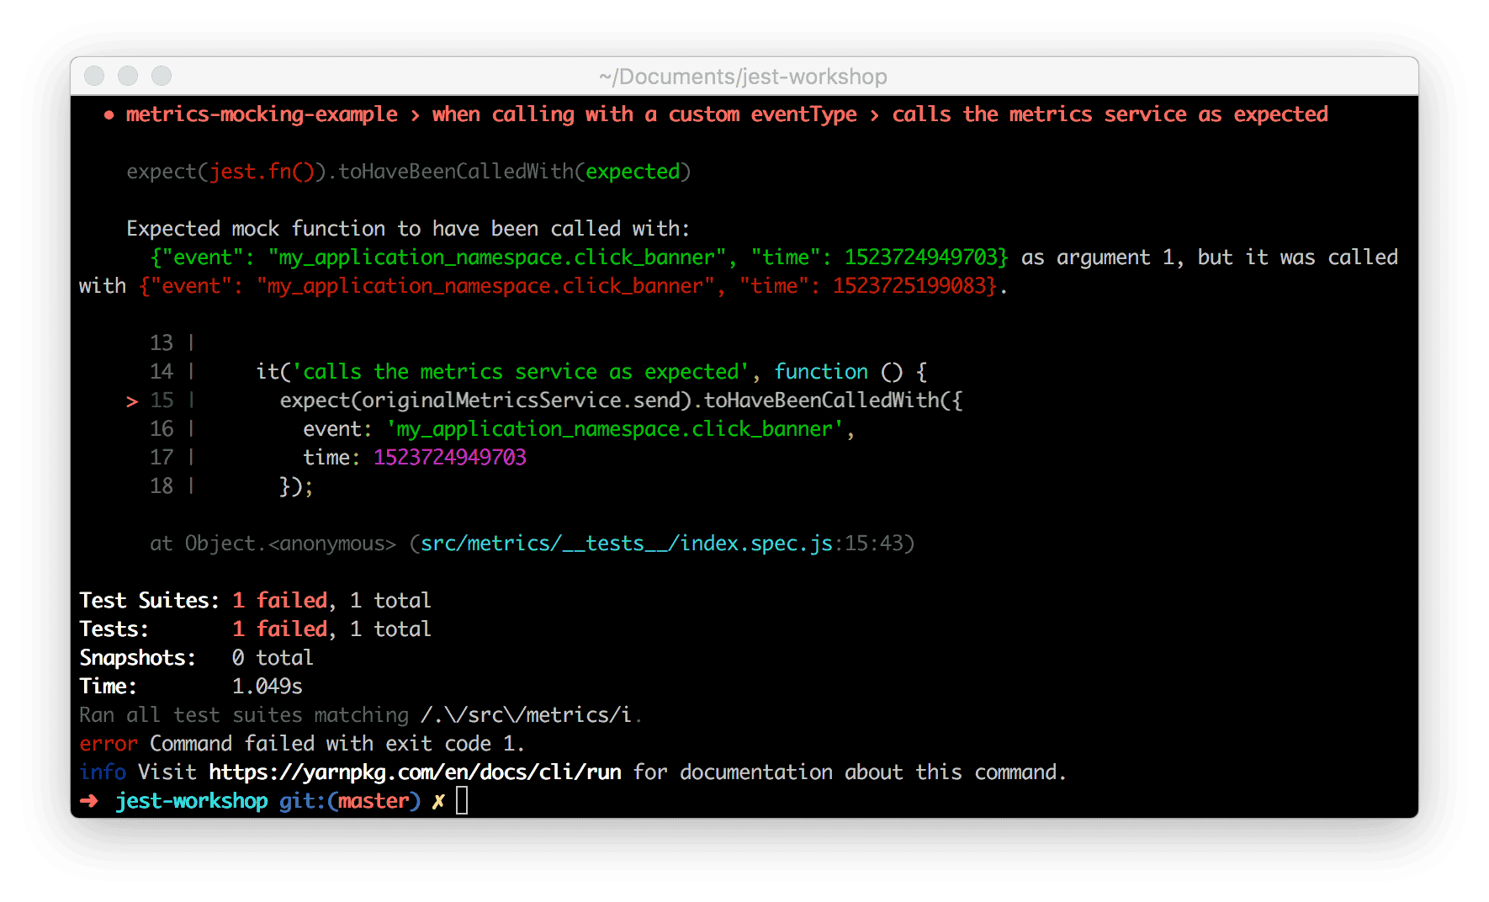Screen dimensions: 1489x902
Task: Click the expect(jest.fn()).toHaveBeenCalledWith line
Action: pos(409,172)
